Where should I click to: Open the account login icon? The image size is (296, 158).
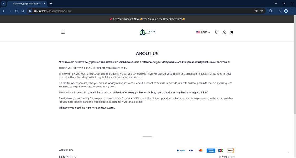coord(224,32)
